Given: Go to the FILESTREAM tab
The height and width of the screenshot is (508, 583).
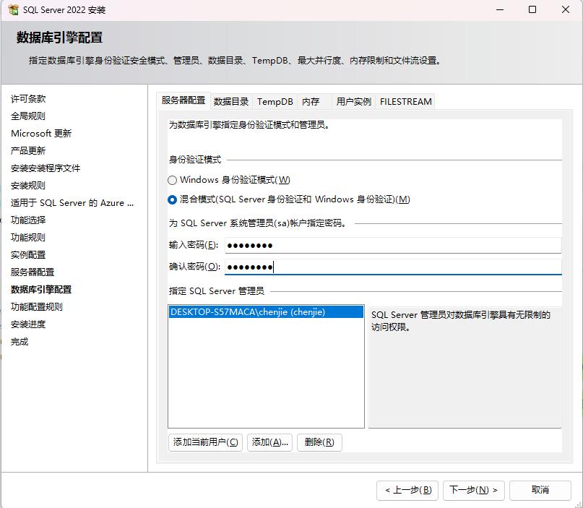Looking at the screenshot, I should coord(405,102).
